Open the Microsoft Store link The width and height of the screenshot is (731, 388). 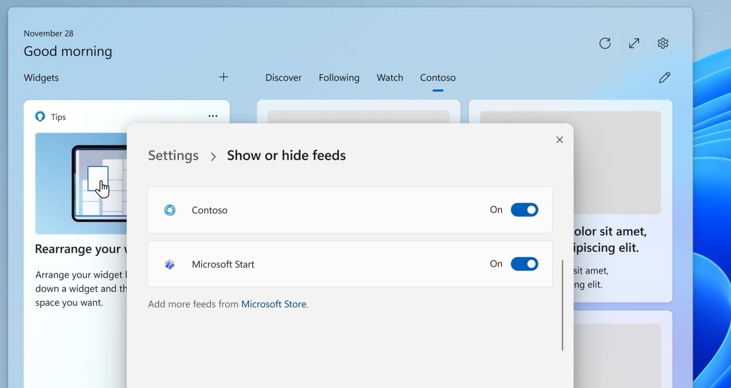[274, 304]
